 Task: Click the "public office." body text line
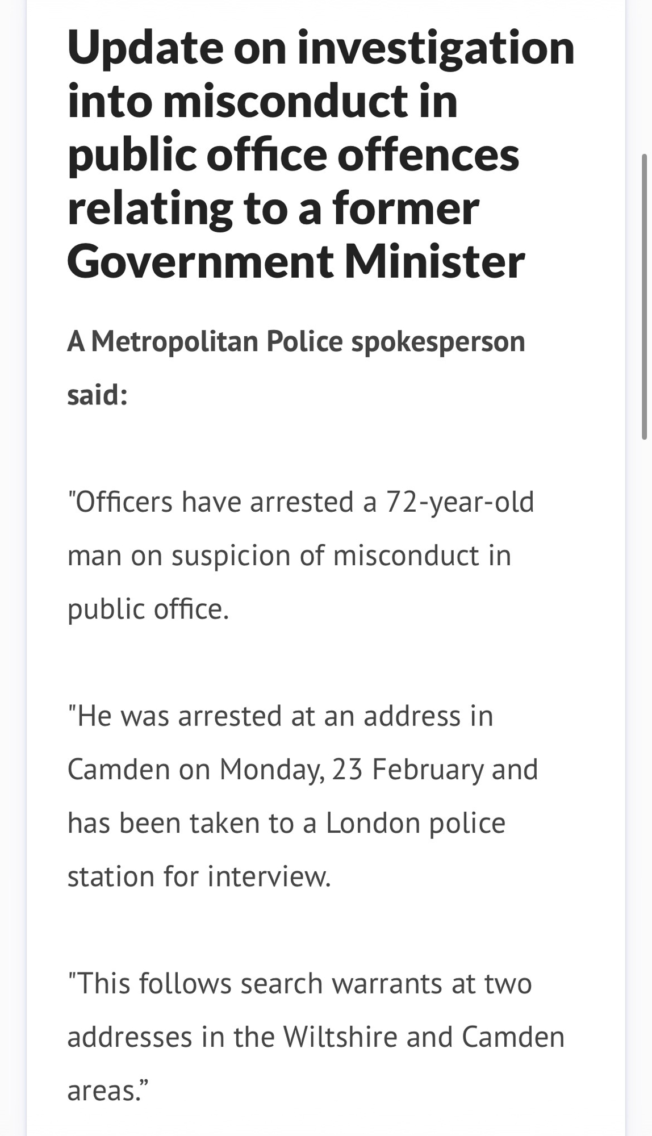[148, 609]
